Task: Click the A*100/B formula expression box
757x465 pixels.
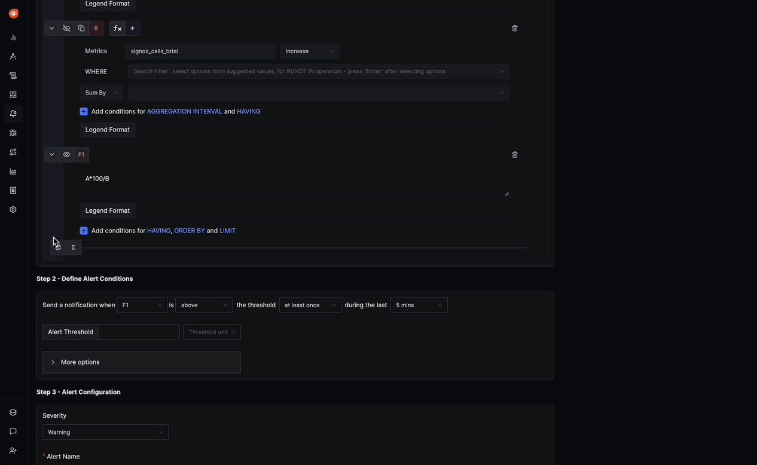Action: point(295,183)
